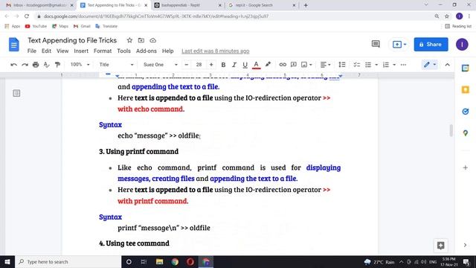Open the View menu

point(62,51)
